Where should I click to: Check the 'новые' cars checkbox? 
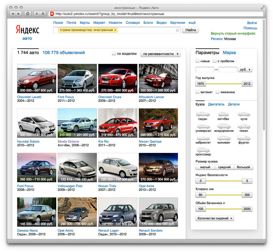point(198,61)
